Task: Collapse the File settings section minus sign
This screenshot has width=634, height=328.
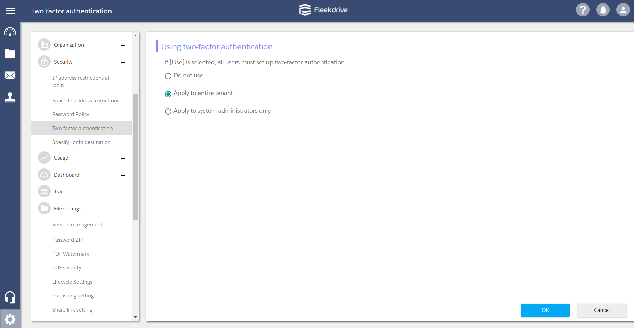Action: 123,209
